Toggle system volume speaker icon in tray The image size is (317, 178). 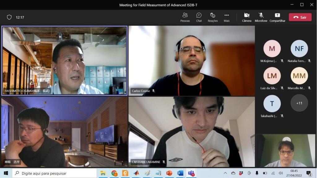280,173
